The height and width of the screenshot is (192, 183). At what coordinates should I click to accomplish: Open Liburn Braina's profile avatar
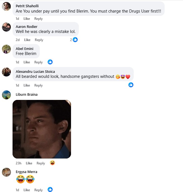click(x=6, y=95)
